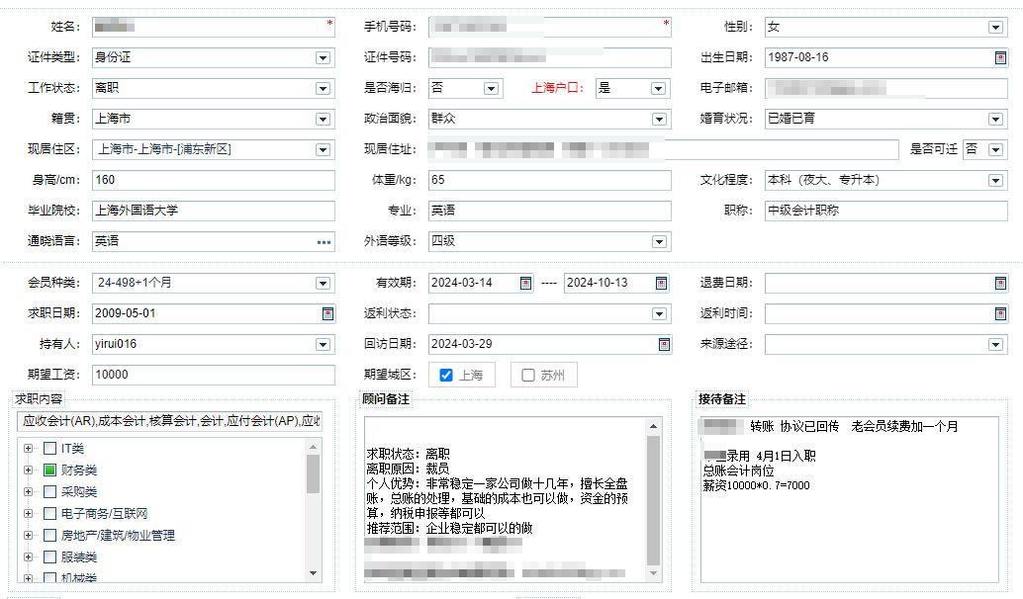Click the scrollbar in the job category tree
This screenshot has width=1023, height=599.
pos(314,473)
